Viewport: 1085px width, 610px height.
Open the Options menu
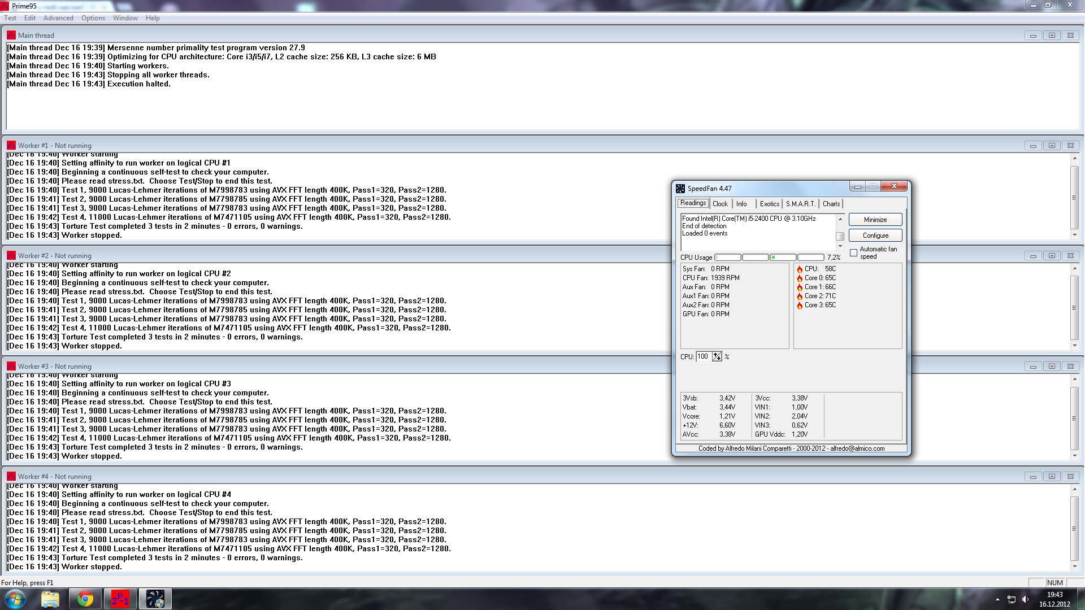tap(93, 18)
